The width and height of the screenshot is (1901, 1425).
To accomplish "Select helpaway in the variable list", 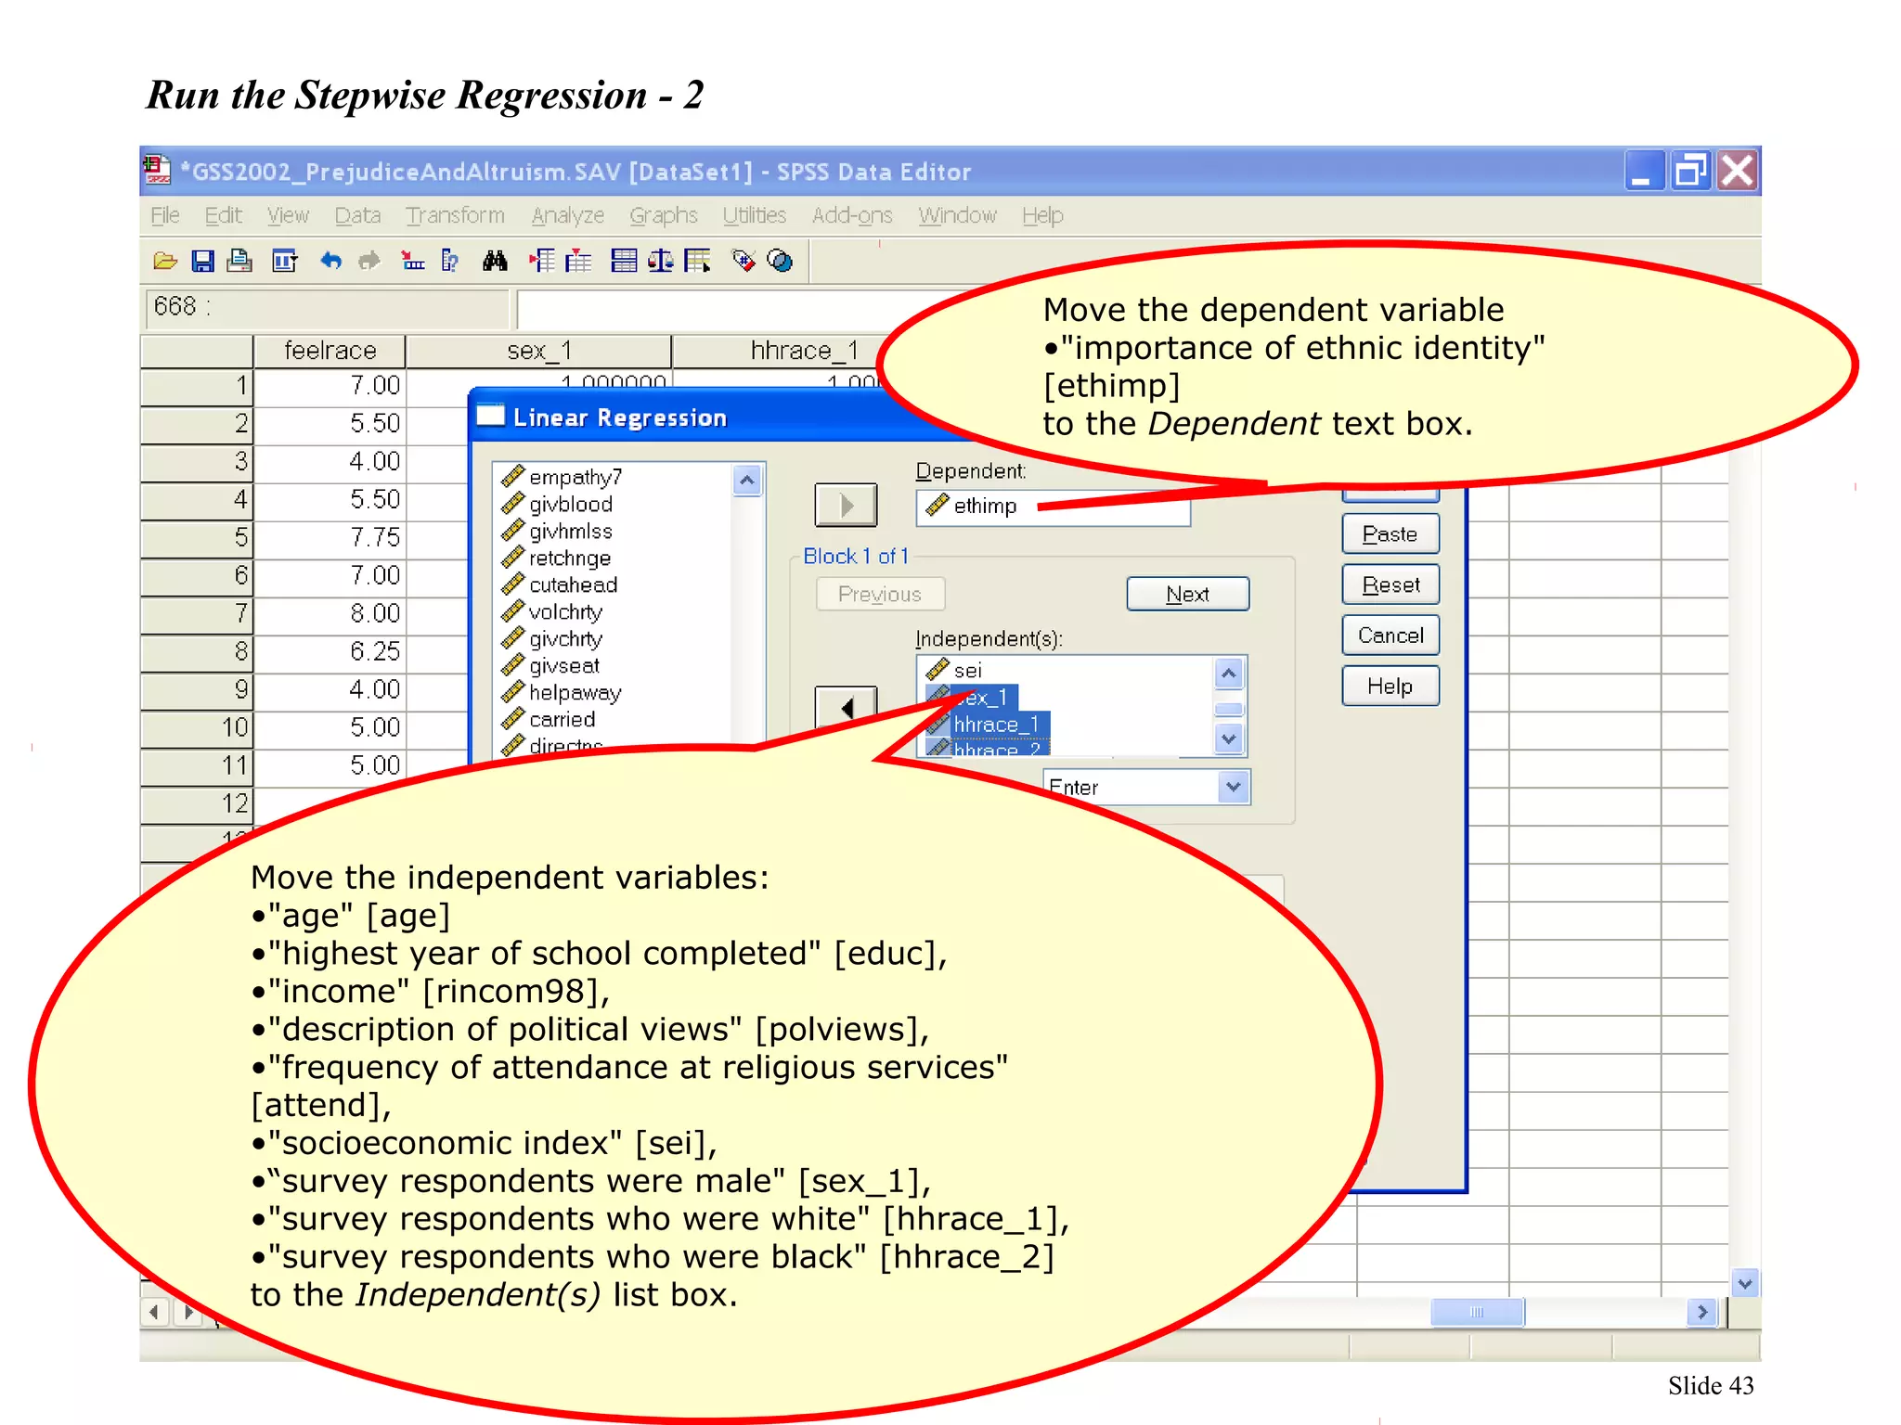I will pyautogui.click(x=561, y=692).
